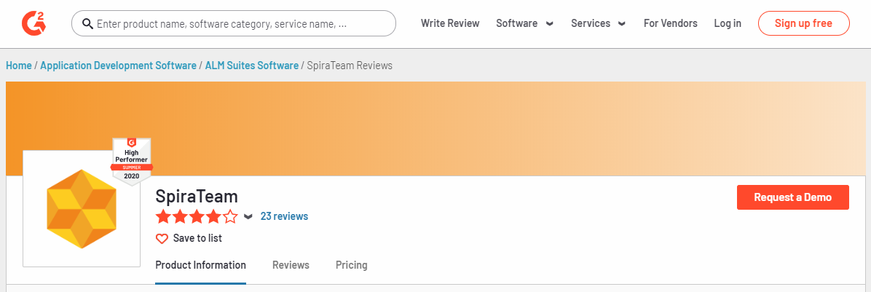Click the SpiraTeam hexagon product logo

(x=82, y=208)
